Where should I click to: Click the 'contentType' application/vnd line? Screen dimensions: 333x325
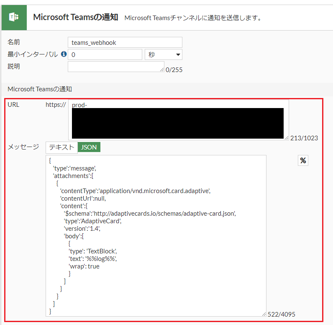point(135,191)
